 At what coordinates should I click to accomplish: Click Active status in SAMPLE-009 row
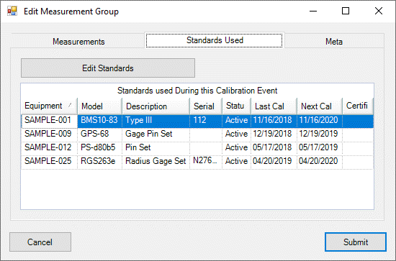point(236,135)
